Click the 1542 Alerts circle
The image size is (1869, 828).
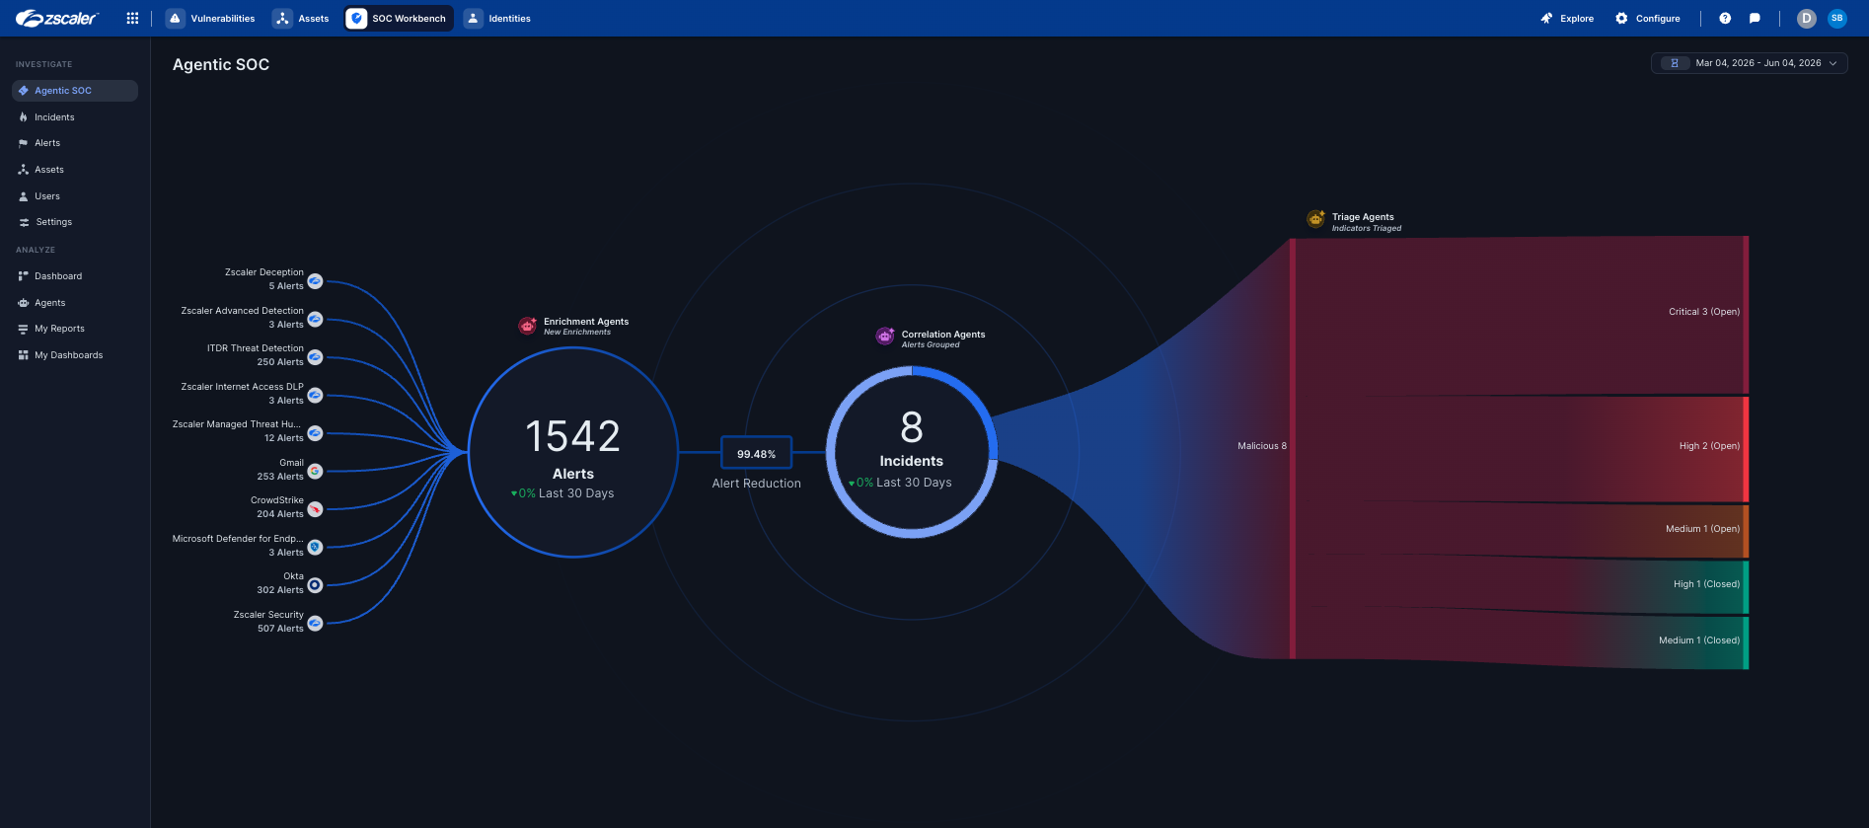(573, 452)
